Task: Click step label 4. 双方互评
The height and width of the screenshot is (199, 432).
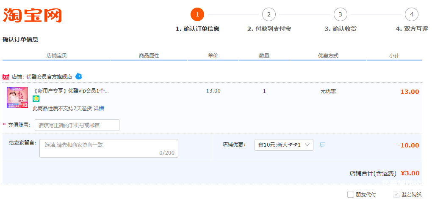Action: 412,29
